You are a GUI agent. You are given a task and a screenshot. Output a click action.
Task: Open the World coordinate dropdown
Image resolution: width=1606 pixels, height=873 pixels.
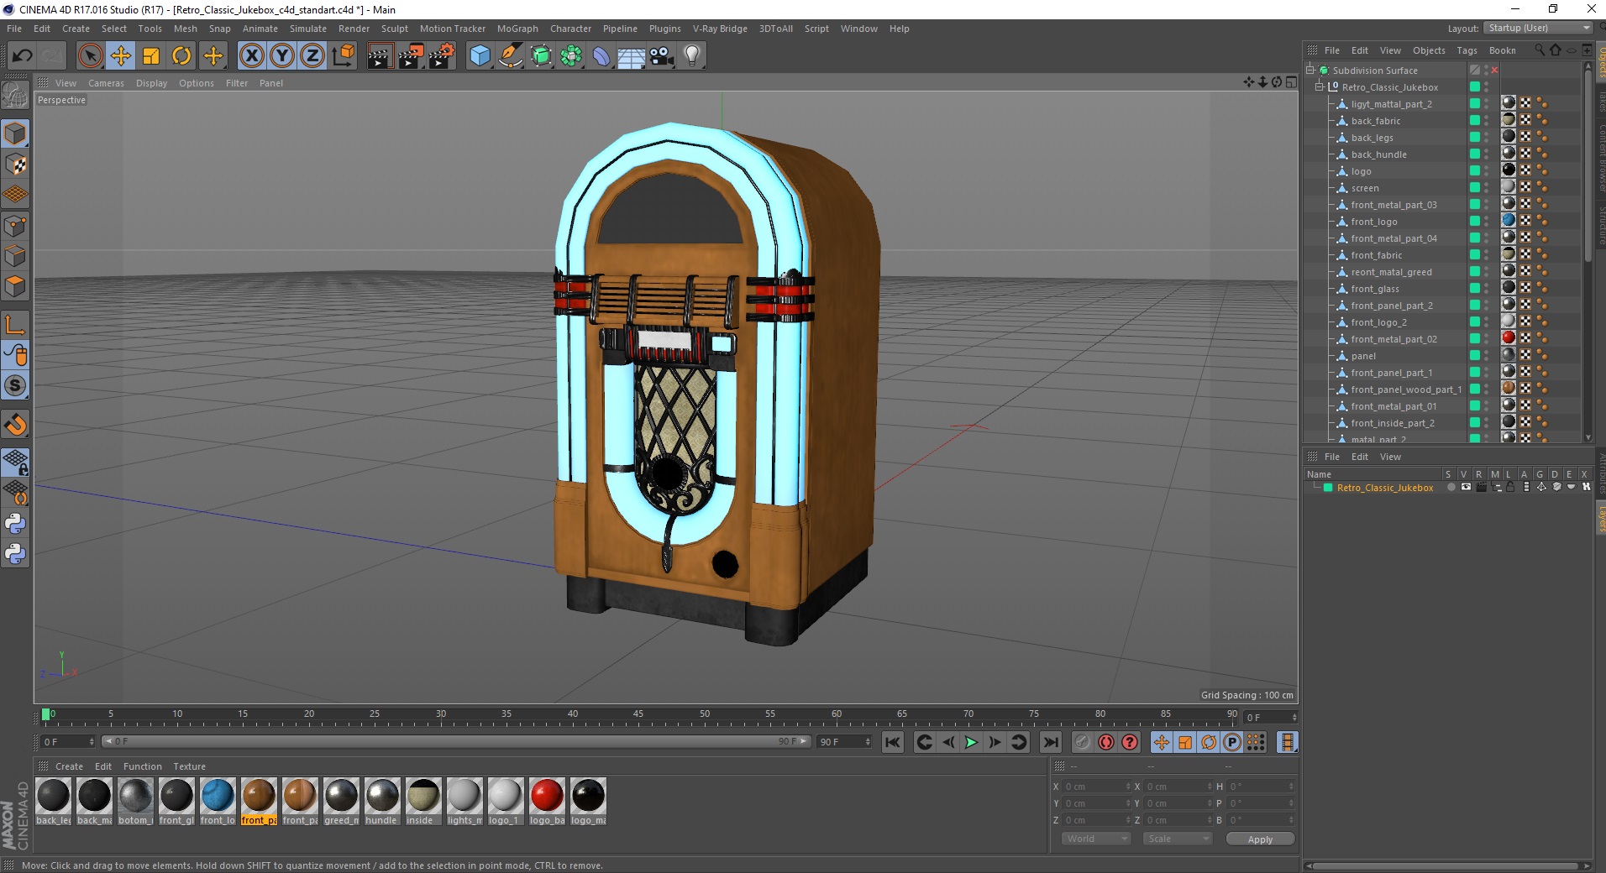coord(1096,839)
